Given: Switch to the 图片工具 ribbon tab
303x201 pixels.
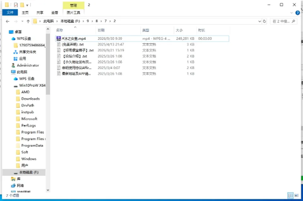Looking at the screenshot, I should pos(74,13).
